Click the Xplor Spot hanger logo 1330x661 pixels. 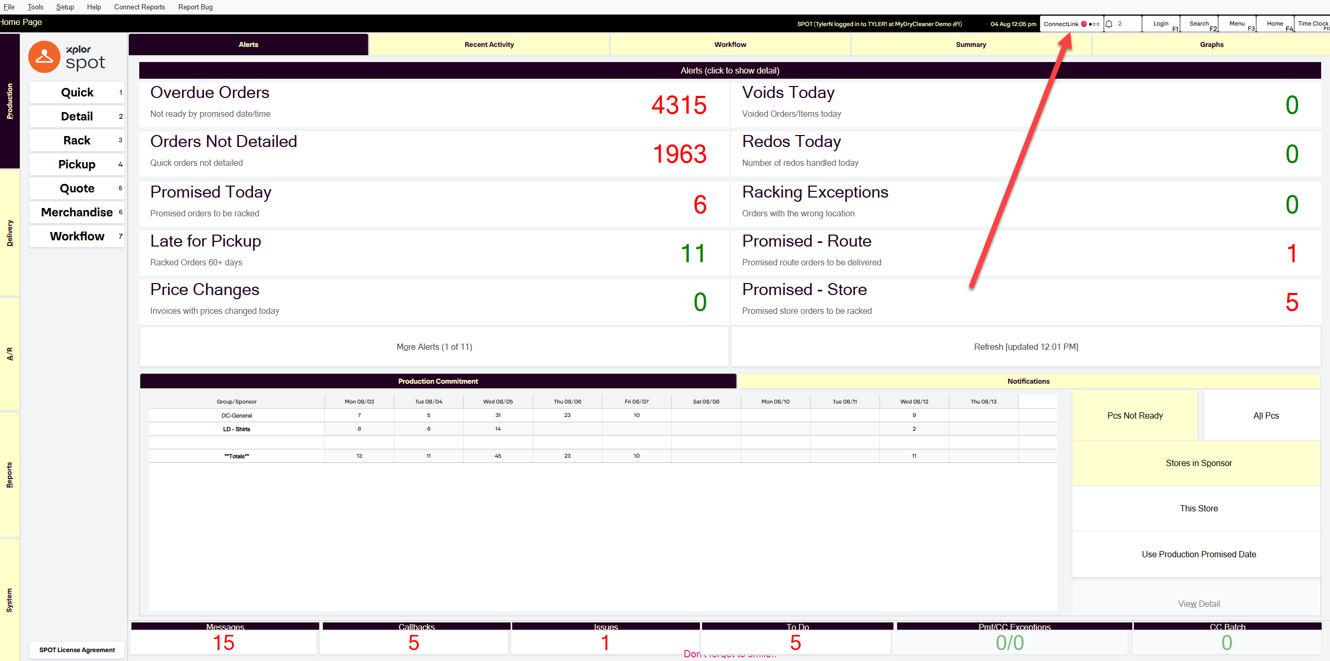[x=44, y=57]
